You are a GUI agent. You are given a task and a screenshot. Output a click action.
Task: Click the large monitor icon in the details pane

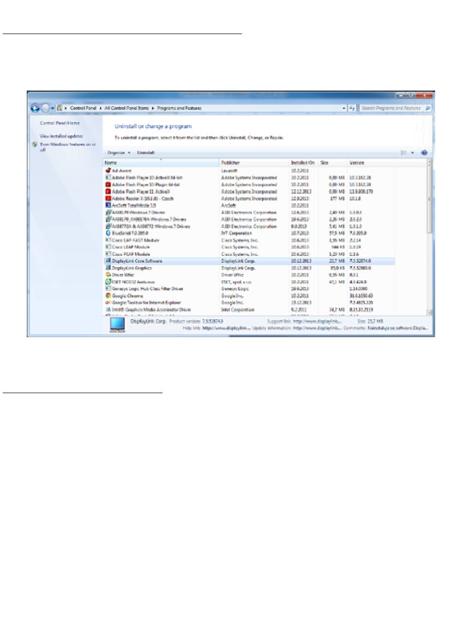tap(117, 325)
